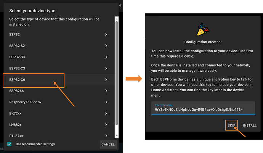Viewport: 263px width, 153px height.
Task: Select Raspberry Pi Pico W device
Action: click(x=59, y=102)
